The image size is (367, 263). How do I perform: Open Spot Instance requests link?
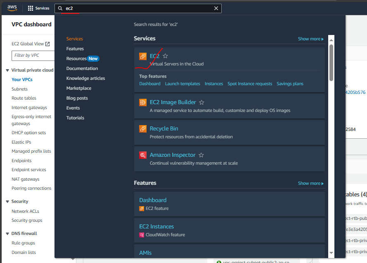250,84
